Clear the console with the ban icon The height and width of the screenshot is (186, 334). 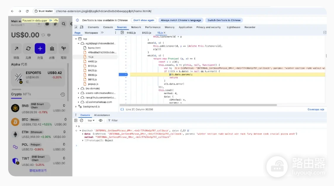click(x=82, y=121)
